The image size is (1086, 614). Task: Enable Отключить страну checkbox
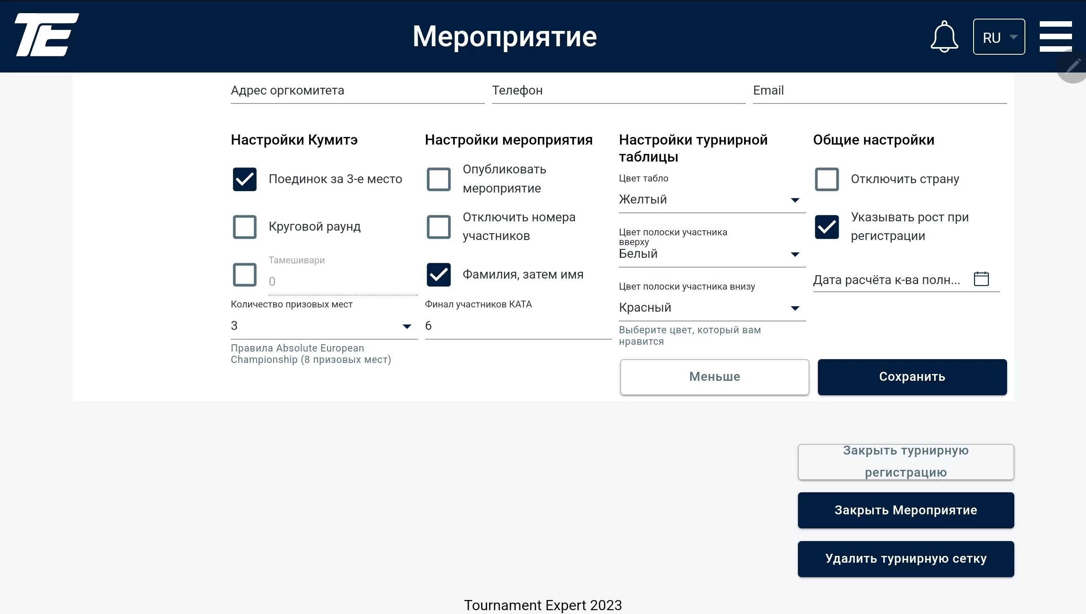827,179
